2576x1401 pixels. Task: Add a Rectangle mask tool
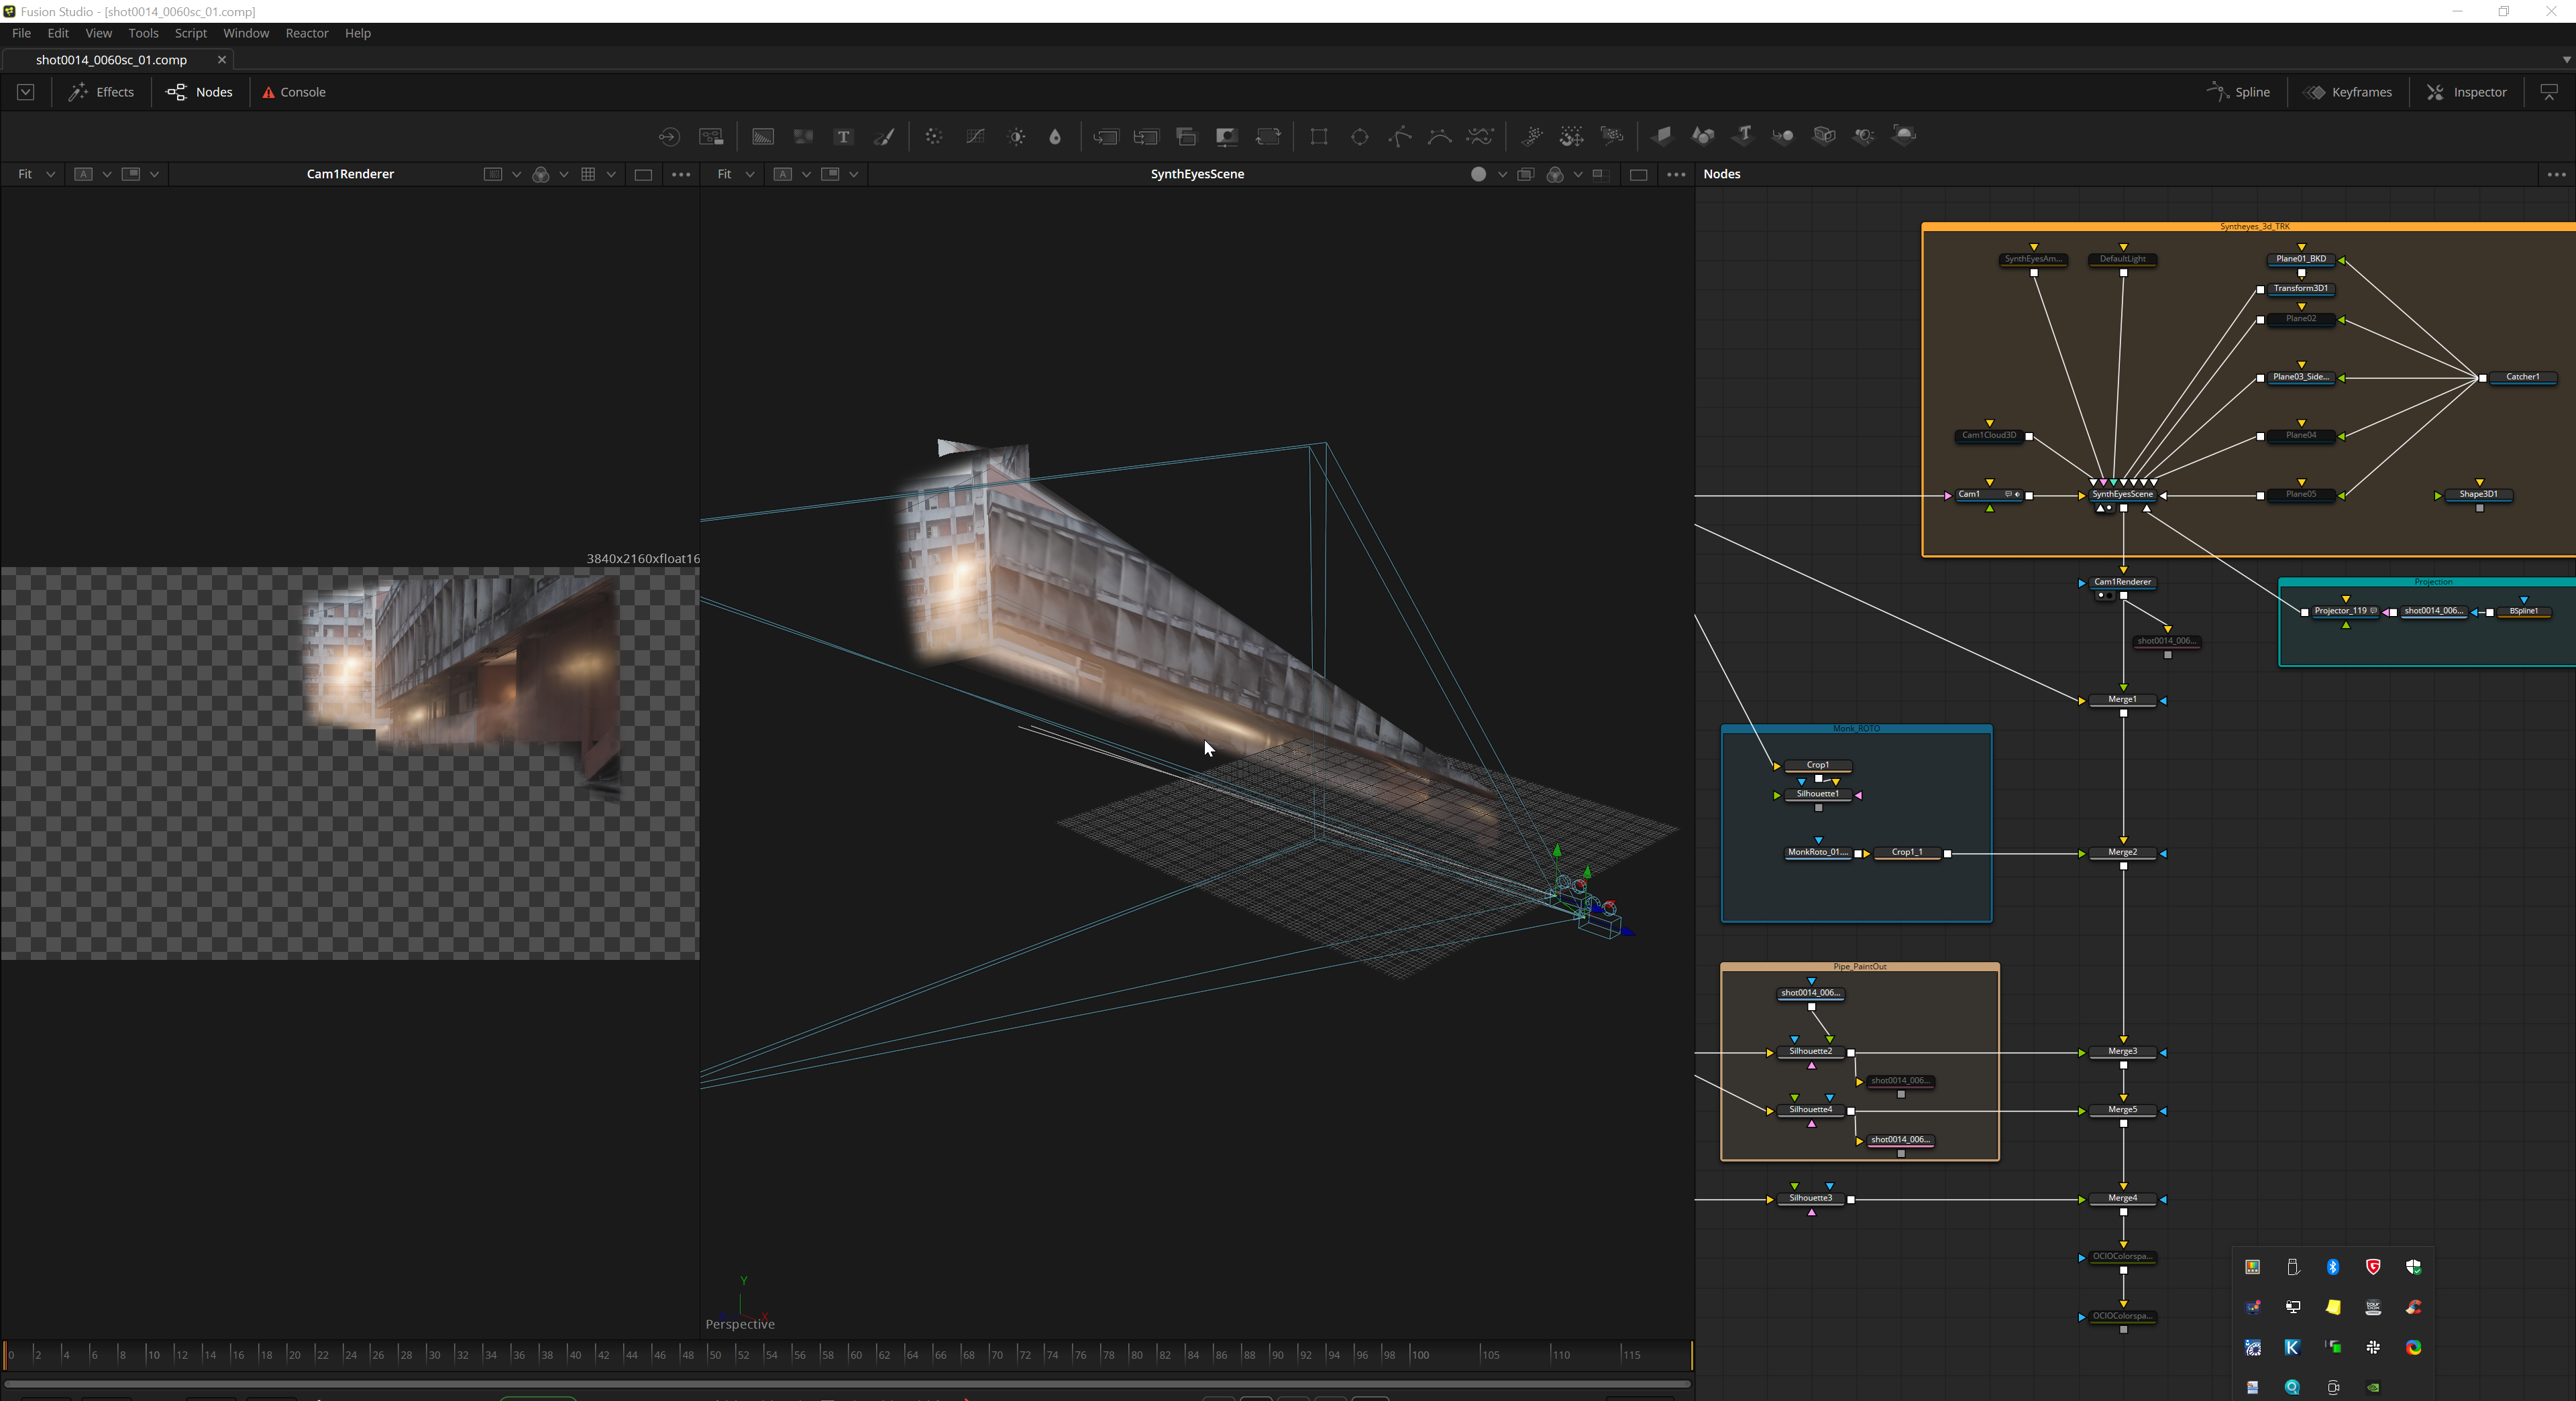[x=1319, y=137]
